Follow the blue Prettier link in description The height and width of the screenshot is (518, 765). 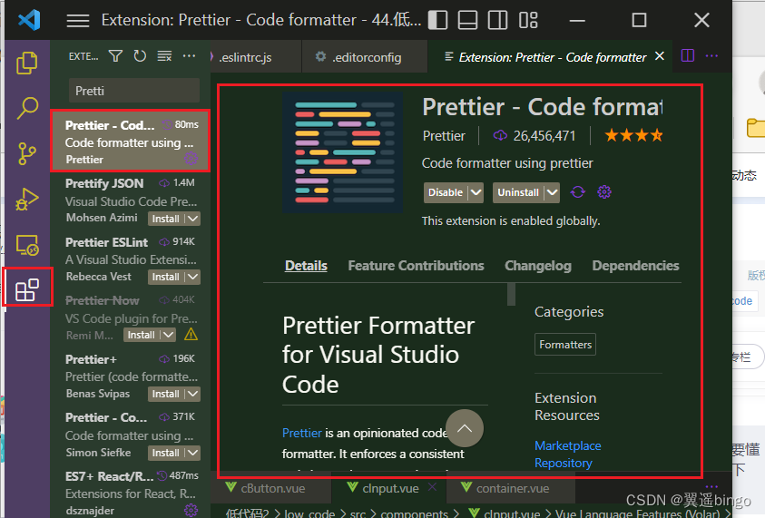click(x=301, y=433)
